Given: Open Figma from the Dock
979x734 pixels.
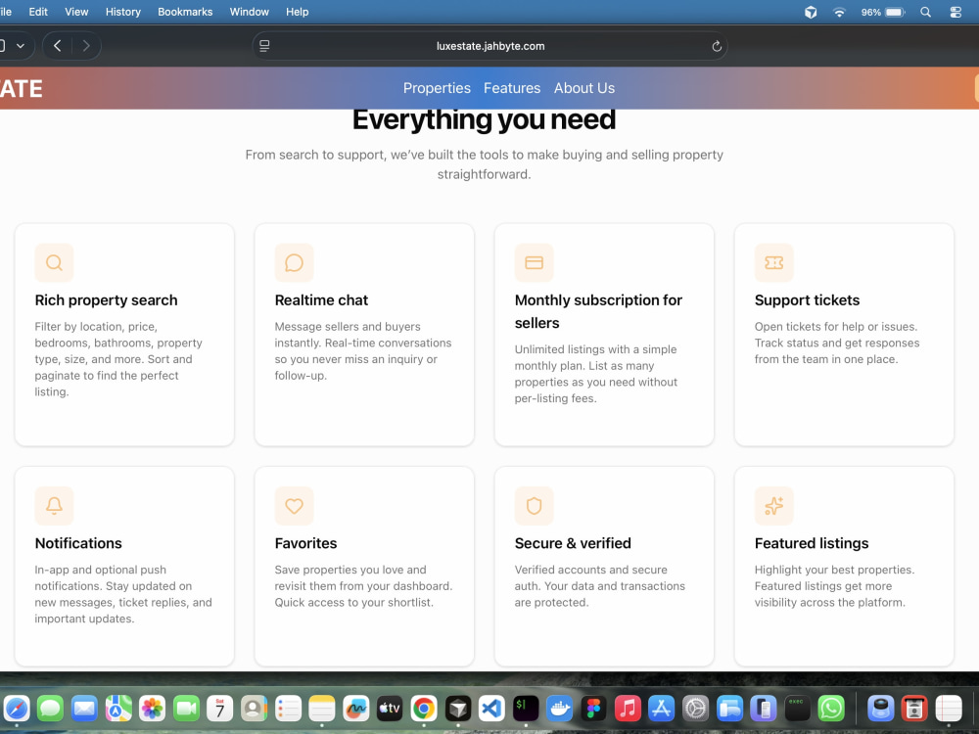Looking at the screenshot, I should click(x=593, y=709).
